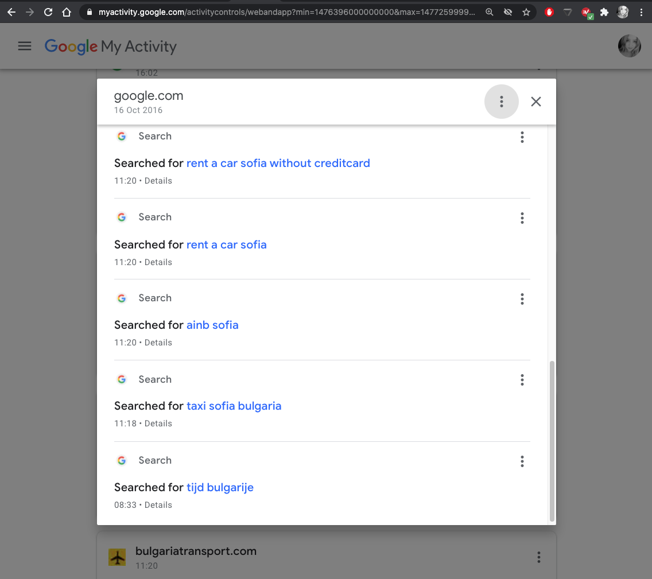
Task: Open the menu on the bulgariatransport.com card
Action: 538,557
